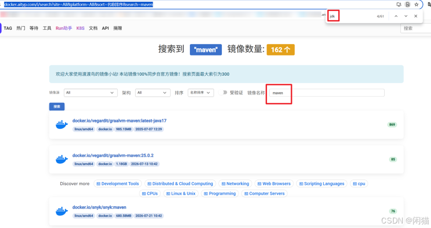
Task: Open Distributed & Cloud Computing chip
Action: [x=180, y=184]
